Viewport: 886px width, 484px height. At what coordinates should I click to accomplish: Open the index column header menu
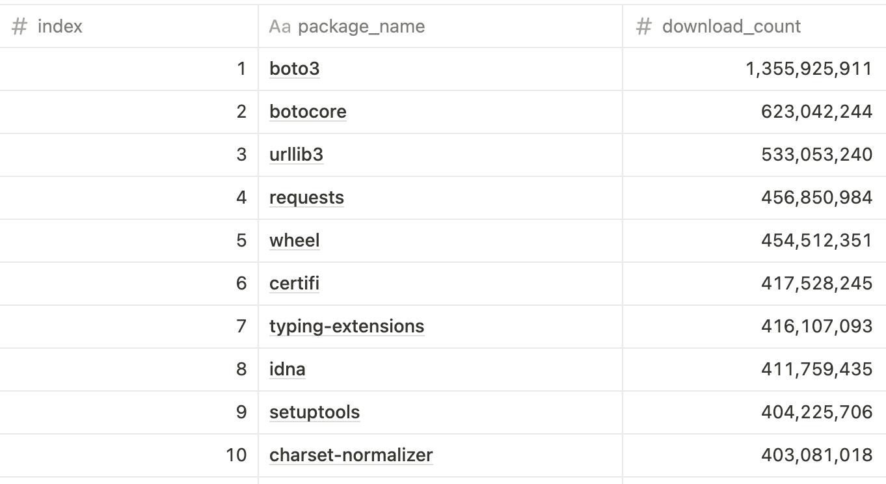[60, 27]
